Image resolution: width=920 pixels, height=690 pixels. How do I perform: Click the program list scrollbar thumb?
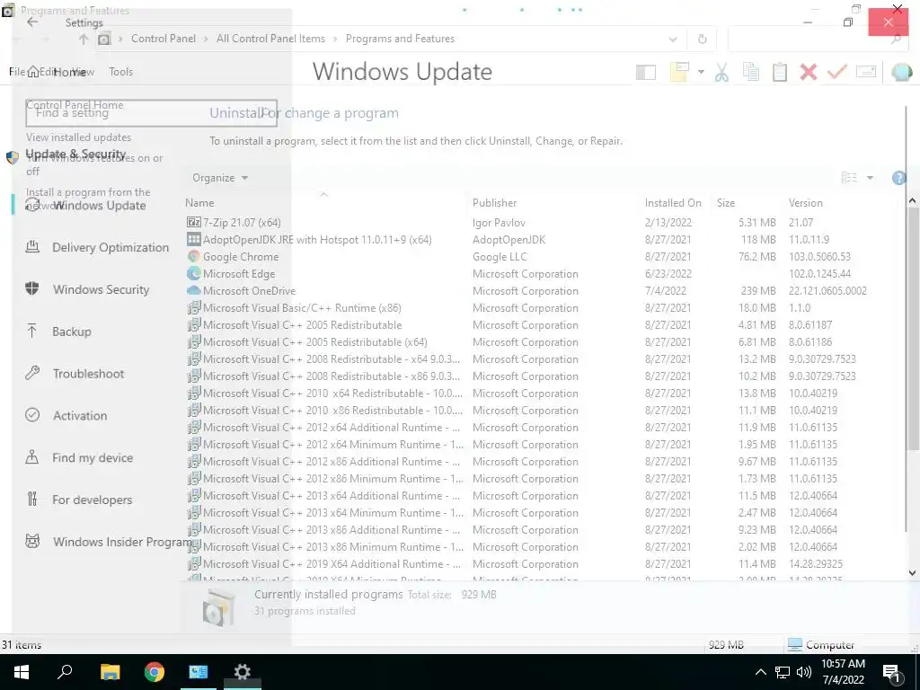pos(913,329)
